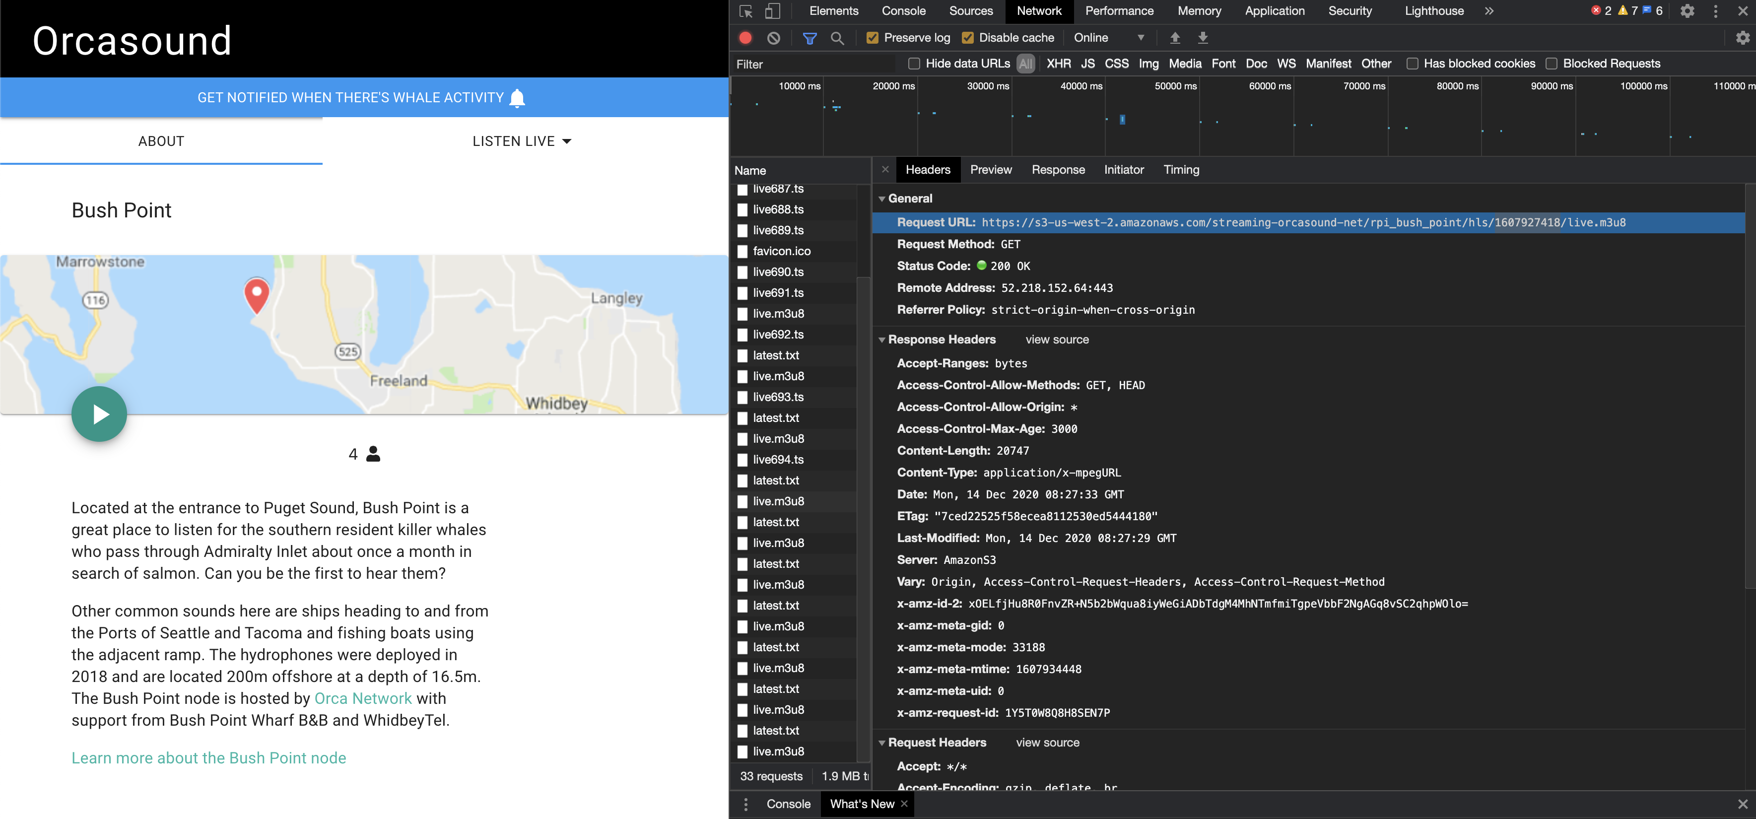Filter requests by XHR type
Screen dimensions: 1756x819
(x=1058, y=64)
